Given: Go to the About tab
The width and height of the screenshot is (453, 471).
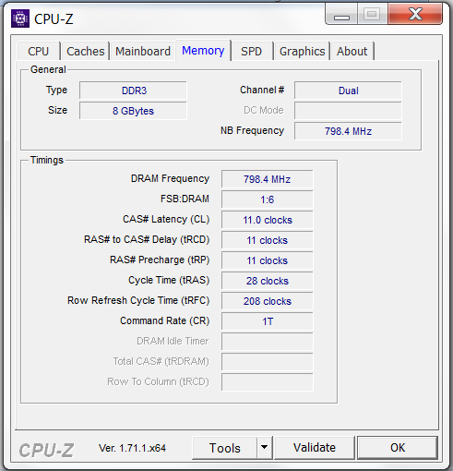Looking at the screenshot, I should coord(352,51).
